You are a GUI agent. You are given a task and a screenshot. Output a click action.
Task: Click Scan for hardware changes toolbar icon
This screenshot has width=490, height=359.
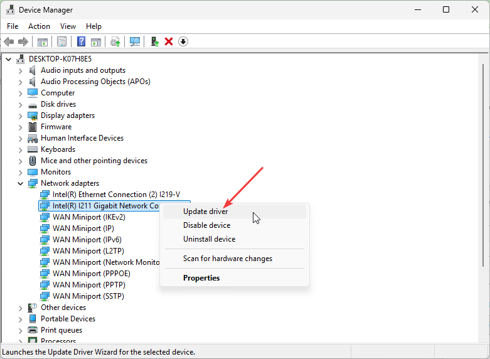click(x=135, y=41)
